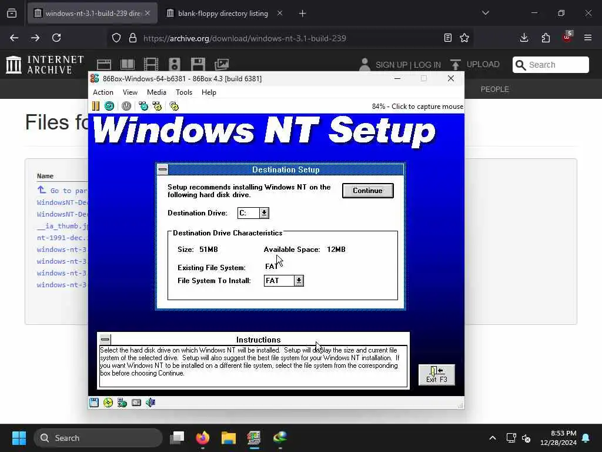Viewport: 602px width, 452px height.
Task: Click the CD-ROM status bar icon
Action: [108, 403]
